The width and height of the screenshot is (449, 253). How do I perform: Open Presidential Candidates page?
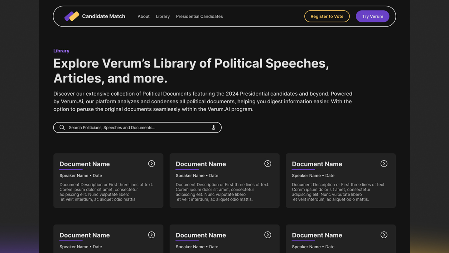[x=199, y=16]
